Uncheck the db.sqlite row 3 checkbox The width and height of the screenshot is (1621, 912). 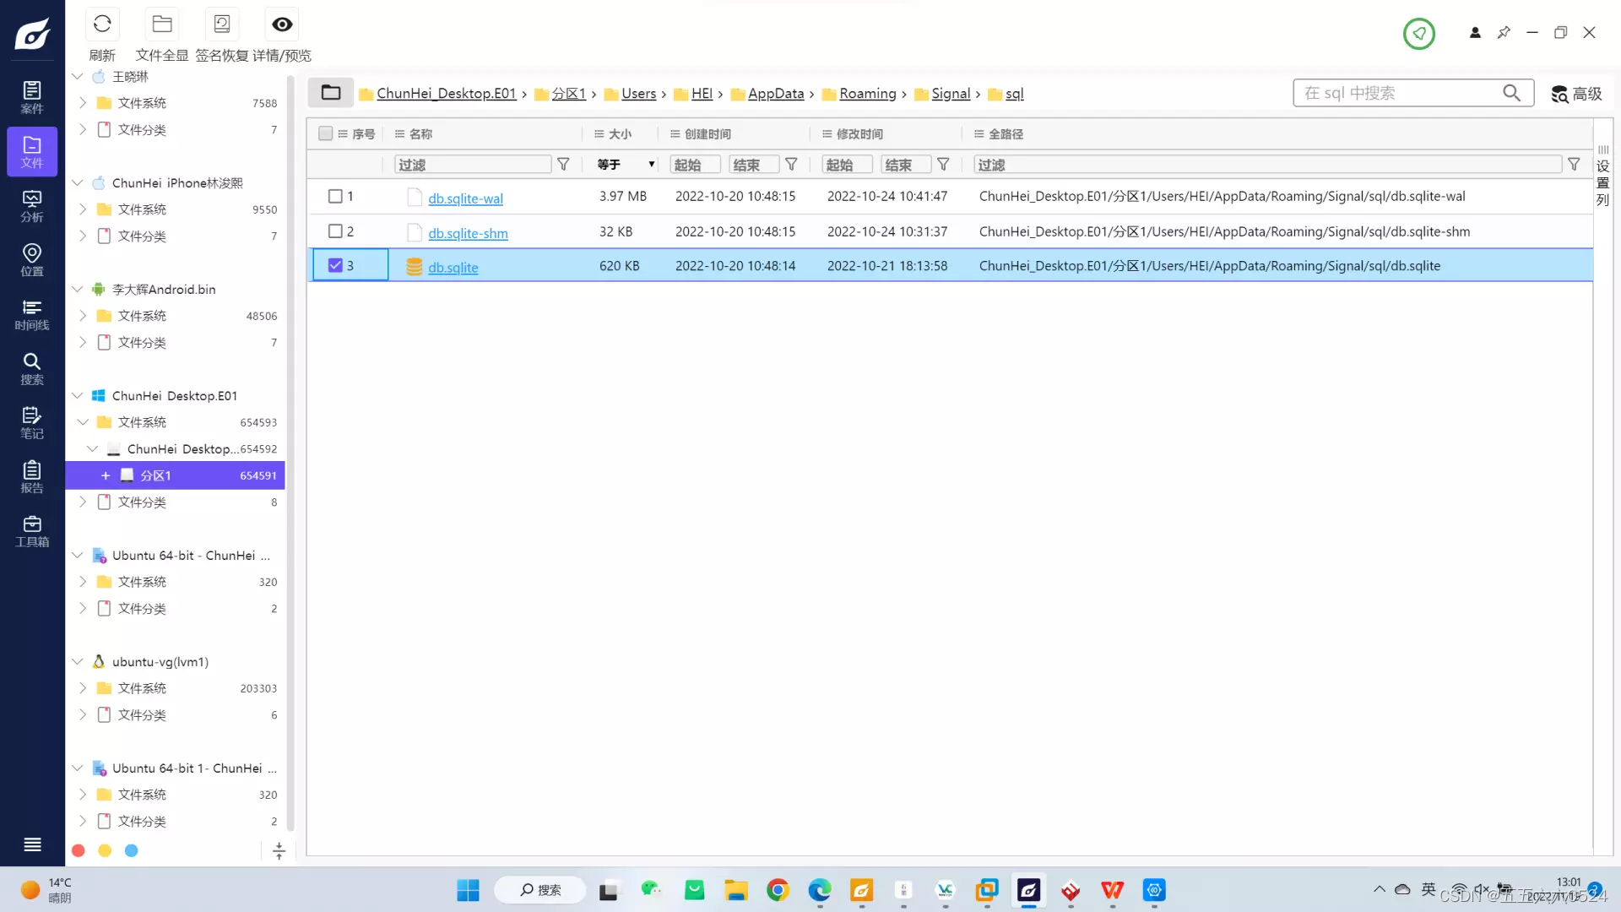tap(335, 266)
